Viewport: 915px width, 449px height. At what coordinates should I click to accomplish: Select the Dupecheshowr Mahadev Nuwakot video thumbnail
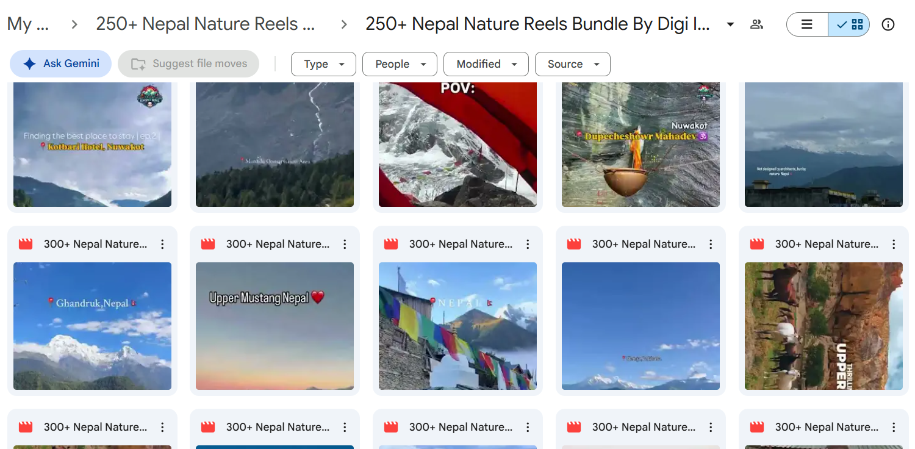(640, 145)
